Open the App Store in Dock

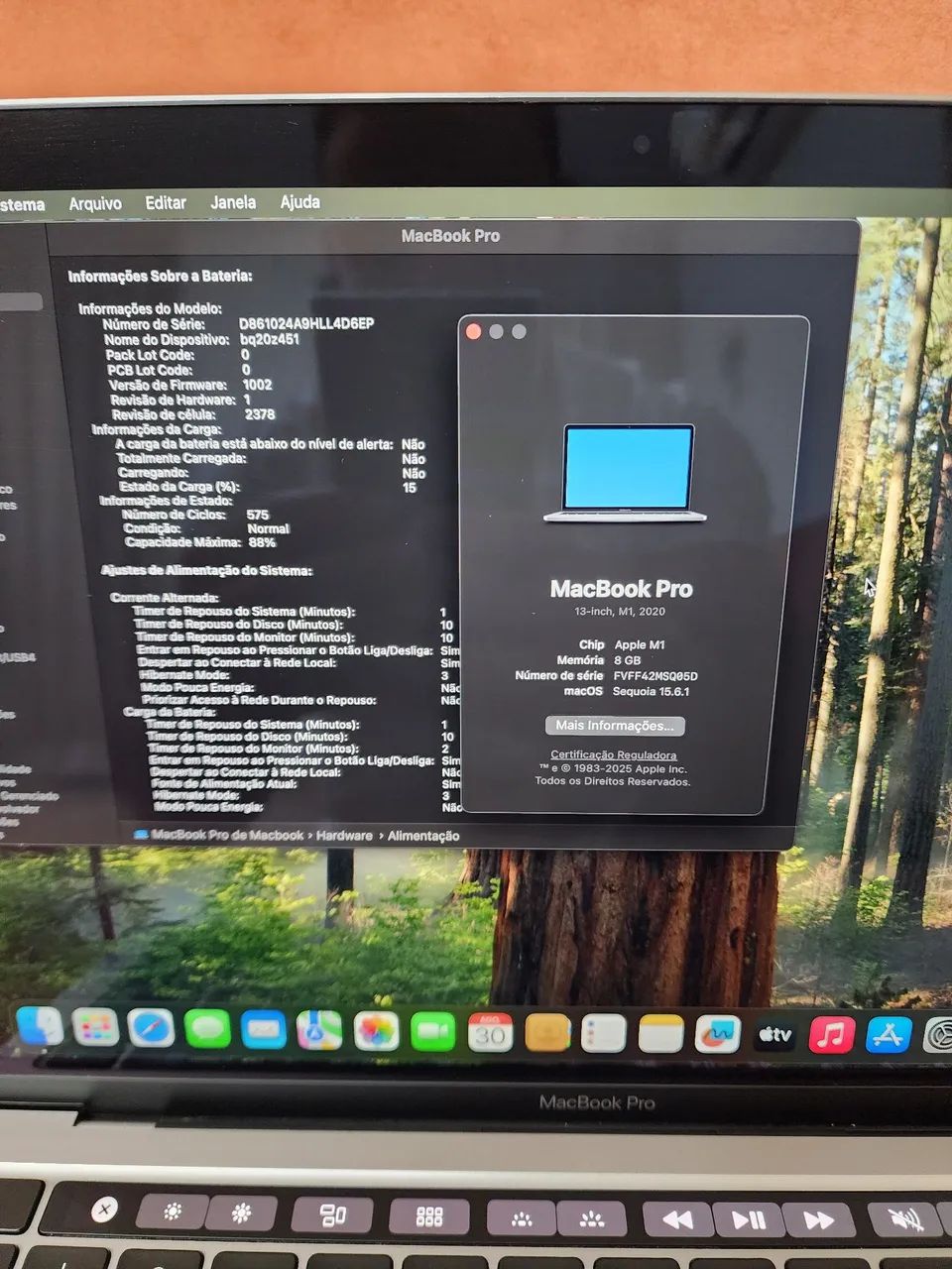click(889, 1035)
